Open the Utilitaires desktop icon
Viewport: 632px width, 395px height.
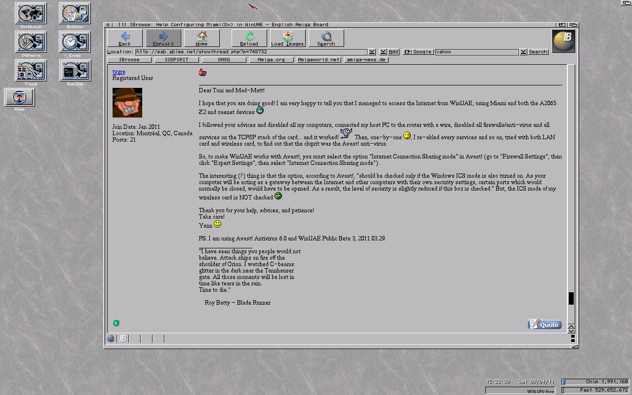pyautogui.click(x=31, y=42)
